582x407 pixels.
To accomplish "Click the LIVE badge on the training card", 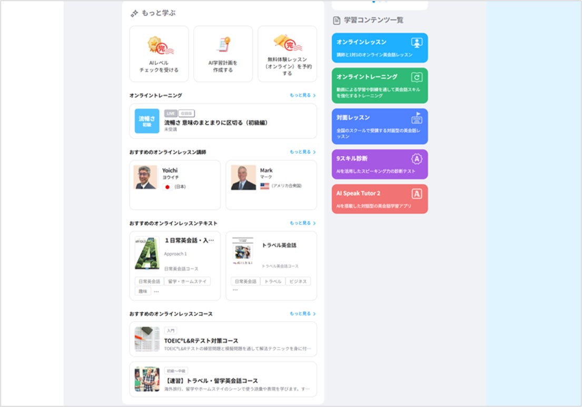I will pyautogui.click(x=171, y=114).
